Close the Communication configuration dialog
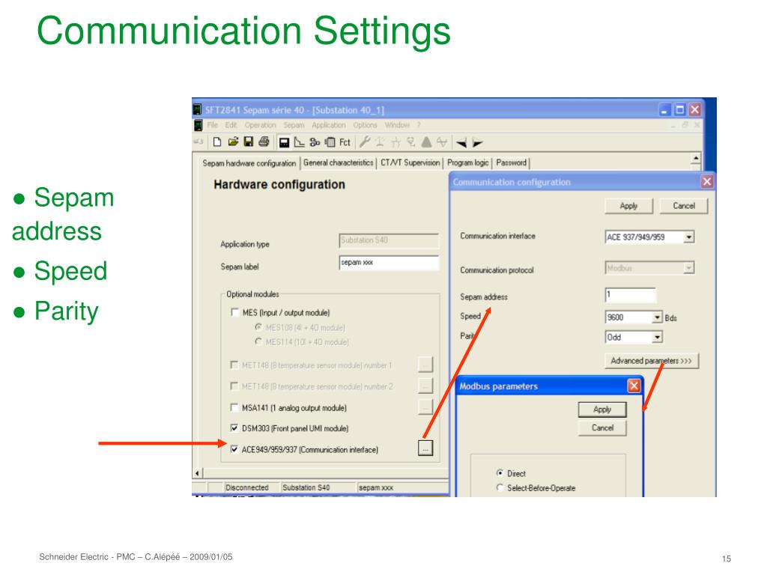 tap(707, 182)
